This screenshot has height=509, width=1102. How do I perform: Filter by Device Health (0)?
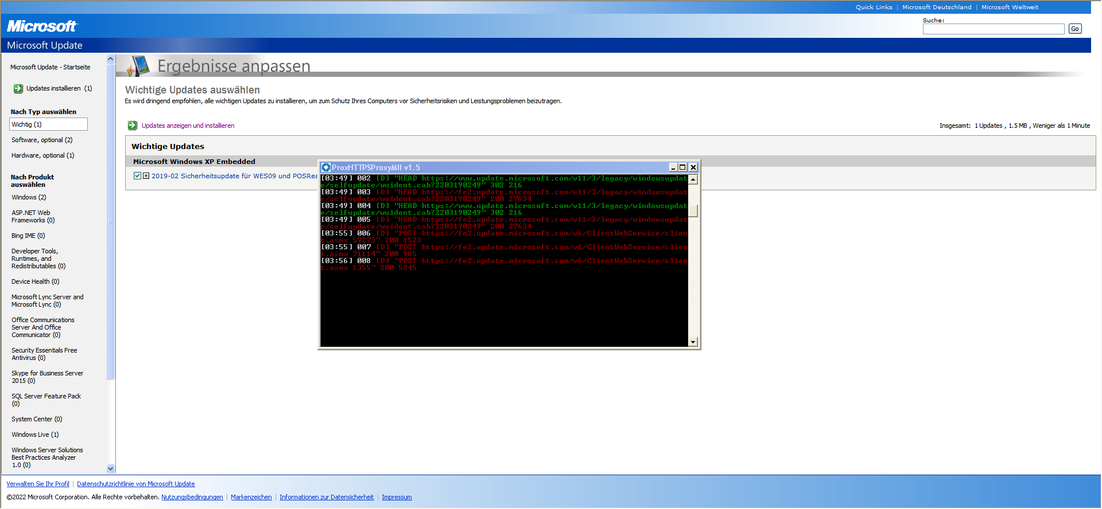[35, 281]
